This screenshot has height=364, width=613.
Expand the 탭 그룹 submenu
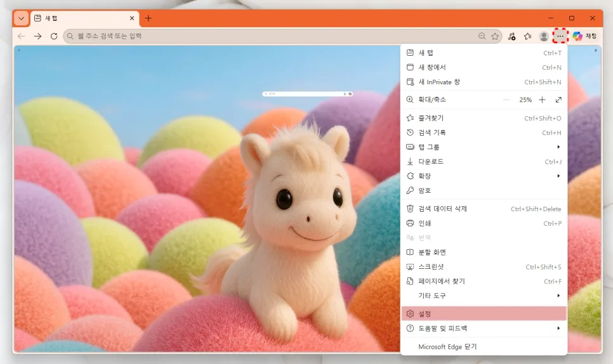point(484,147)
